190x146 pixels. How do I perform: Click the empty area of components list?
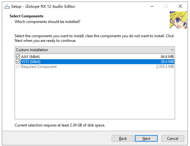95,94
